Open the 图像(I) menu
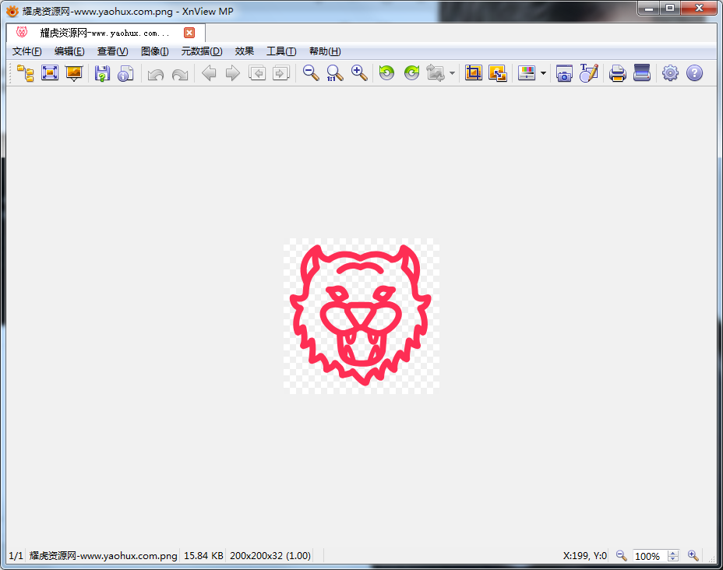Viewport: 723px width, 570px height. click(x=154, y=51)
